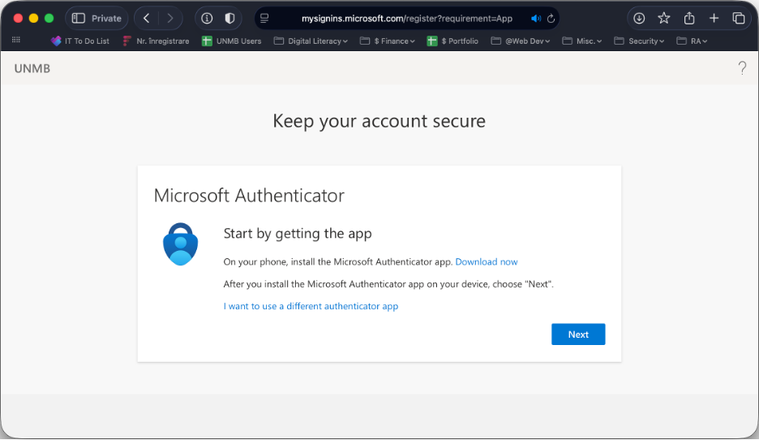Open the site info circle icon
759x440 pixels.
pos(207,18)
